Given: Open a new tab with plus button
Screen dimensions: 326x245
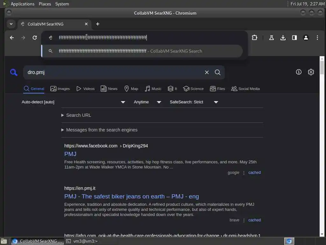Looking at the screenshot, I should pos(97,24).
